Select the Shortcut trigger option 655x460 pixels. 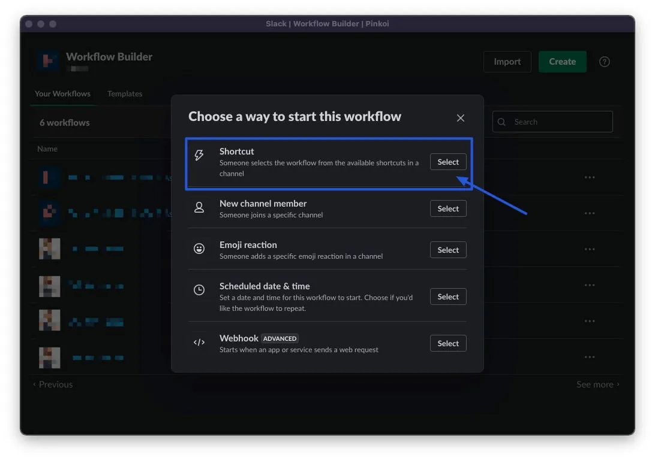pyautogui.click(x=448, y=162)
